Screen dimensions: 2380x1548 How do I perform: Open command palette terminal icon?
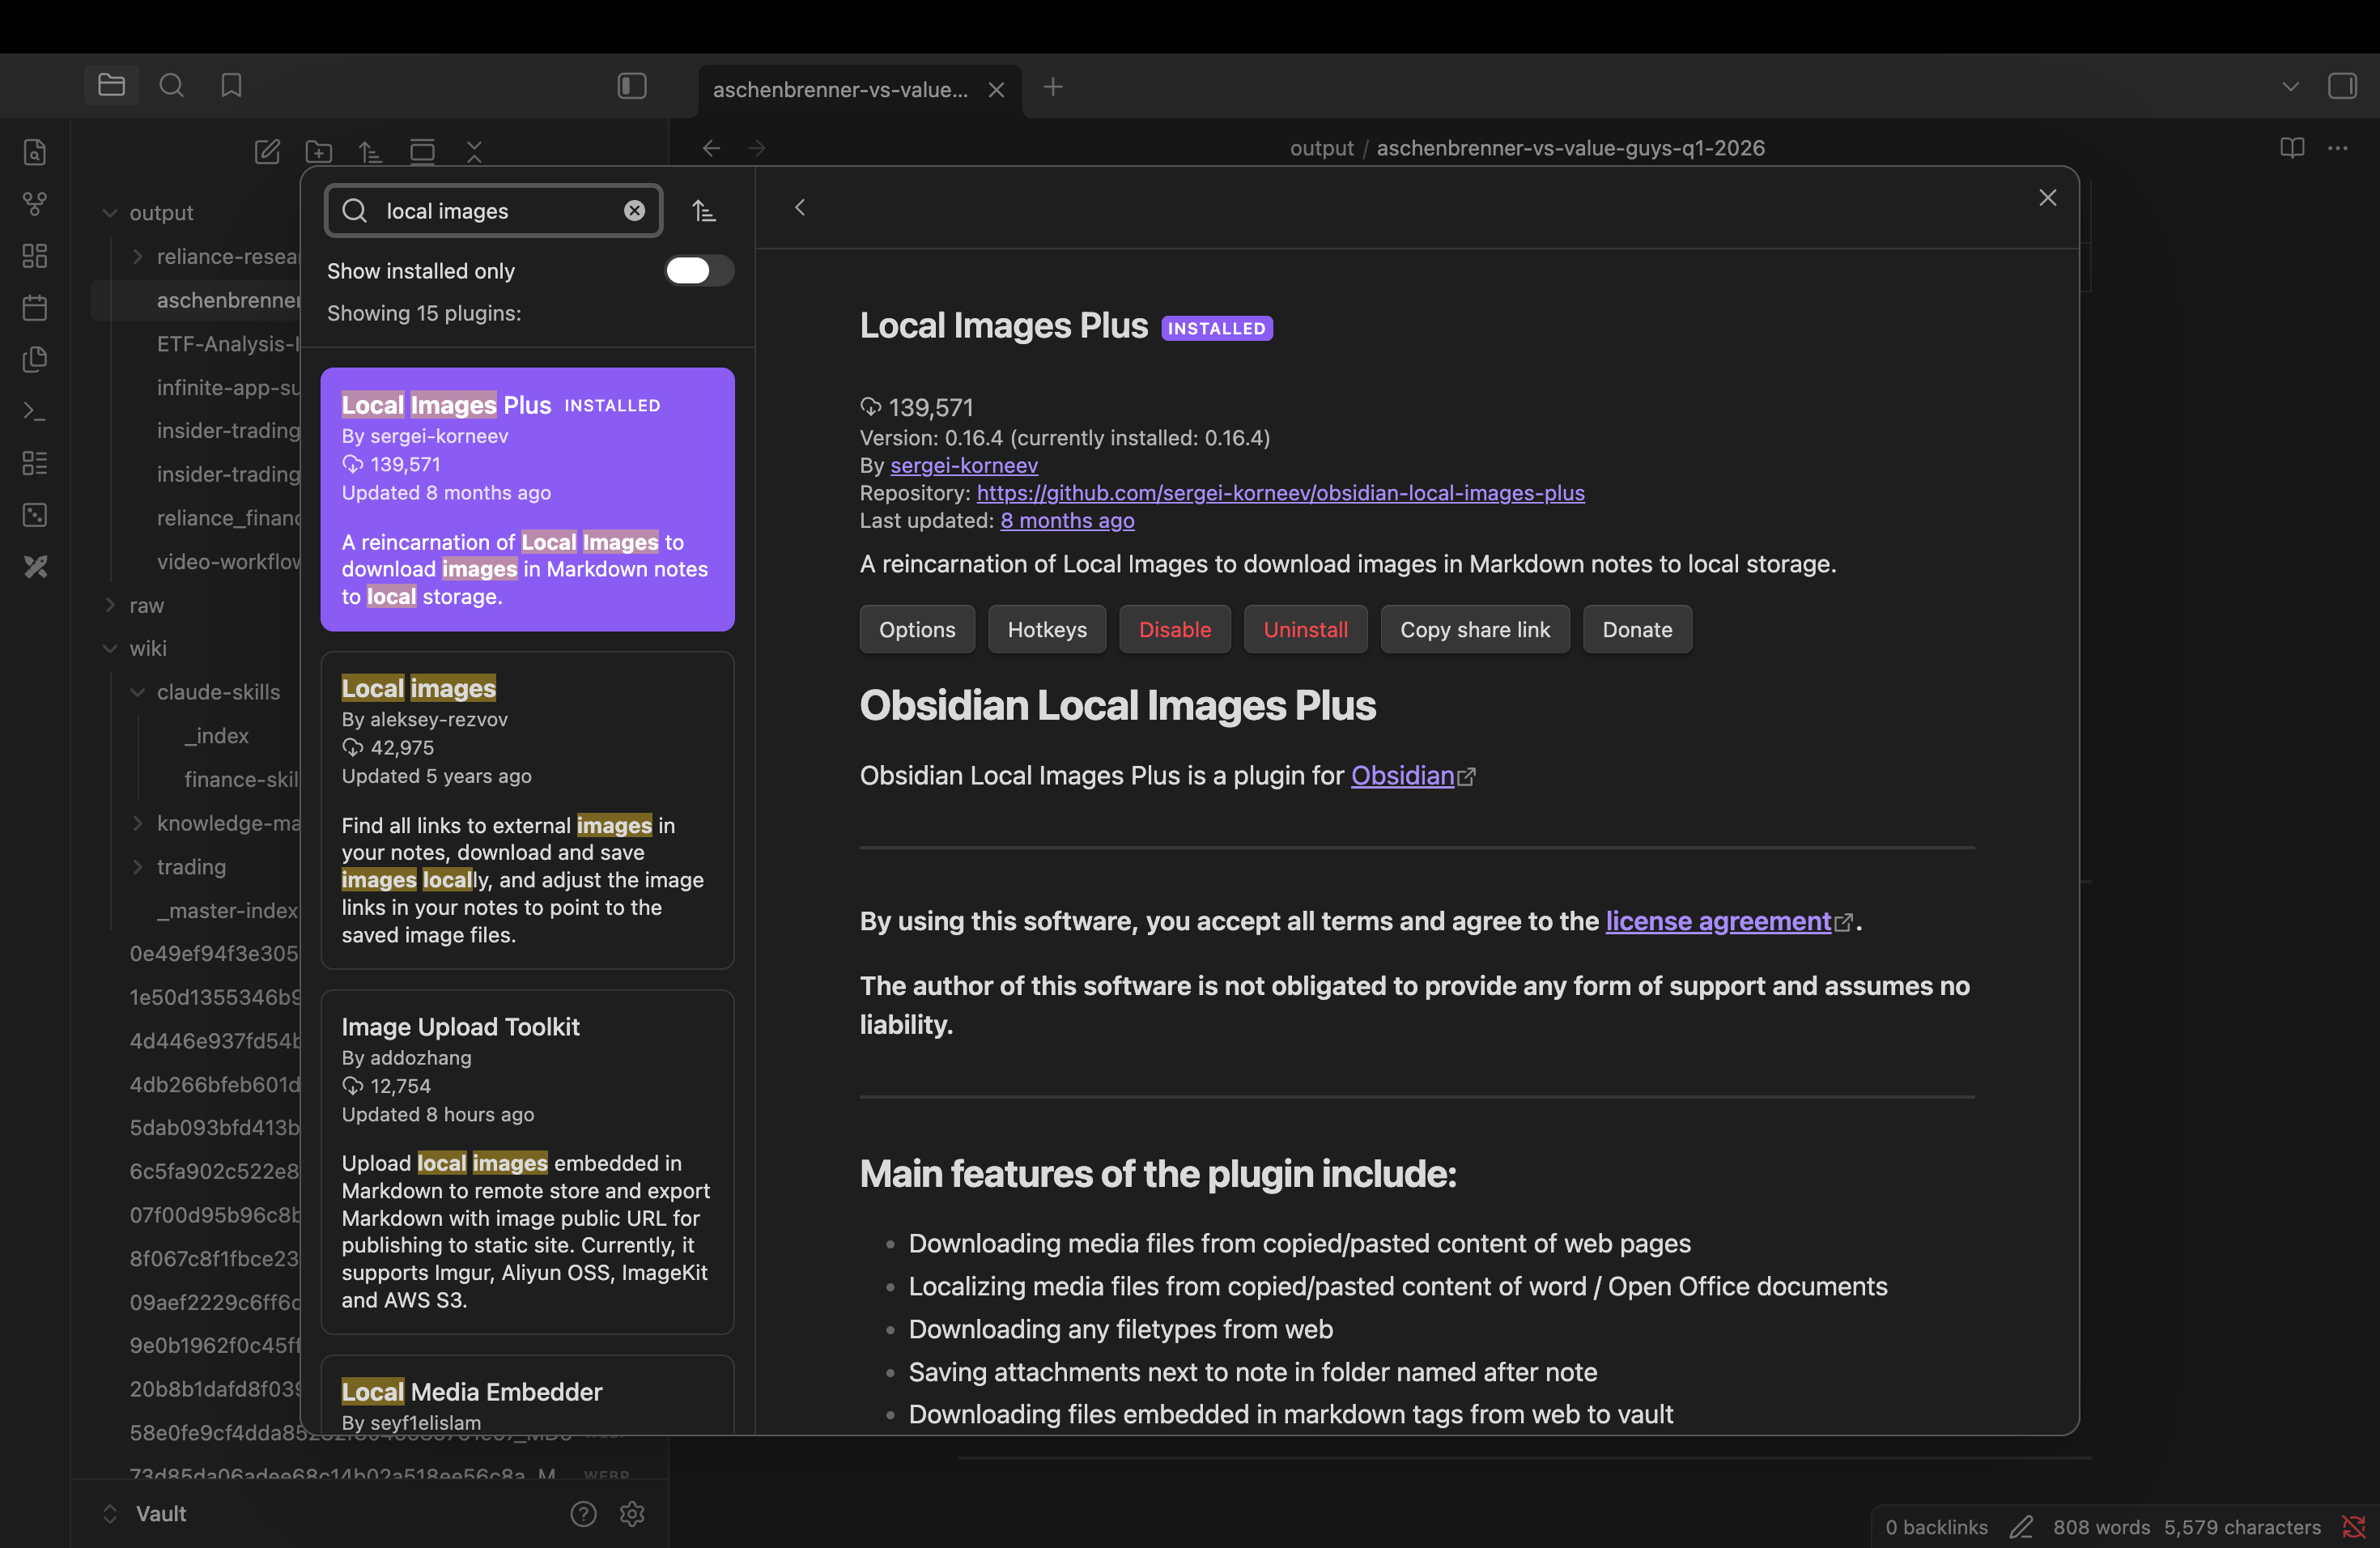(35, 411)
